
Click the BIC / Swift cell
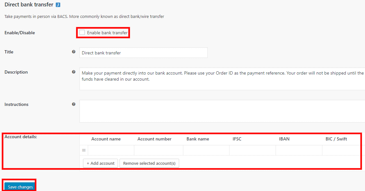341,150
